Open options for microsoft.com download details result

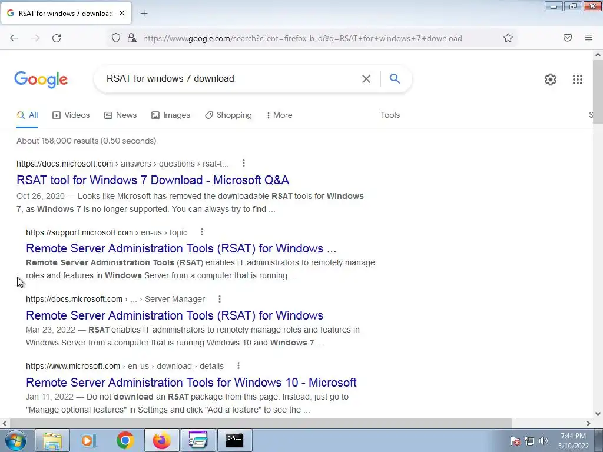[238, 365]
